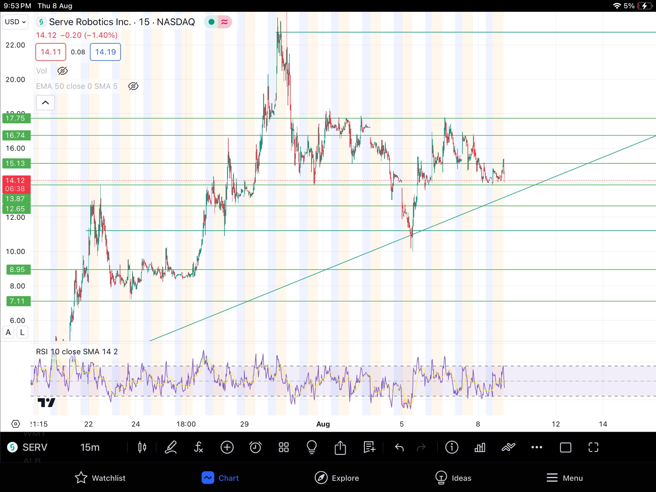
Task: Open ideas lightbulb in toolbar
Action: pos(312,447)
